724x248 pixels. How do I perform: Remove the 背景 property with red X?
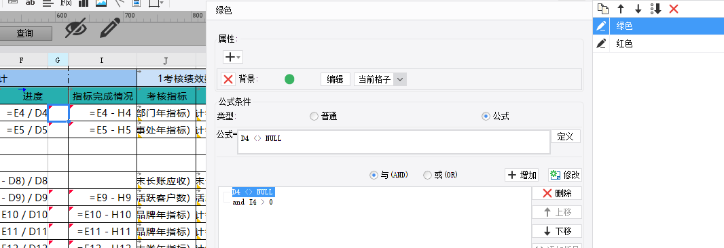(228, 79)
